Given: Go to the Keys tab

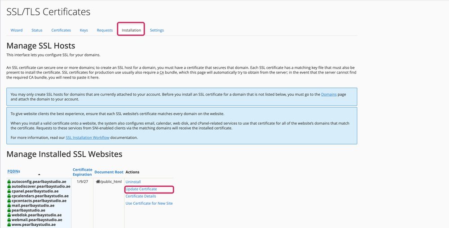Looking at the screenshot, I should point(84,30).
